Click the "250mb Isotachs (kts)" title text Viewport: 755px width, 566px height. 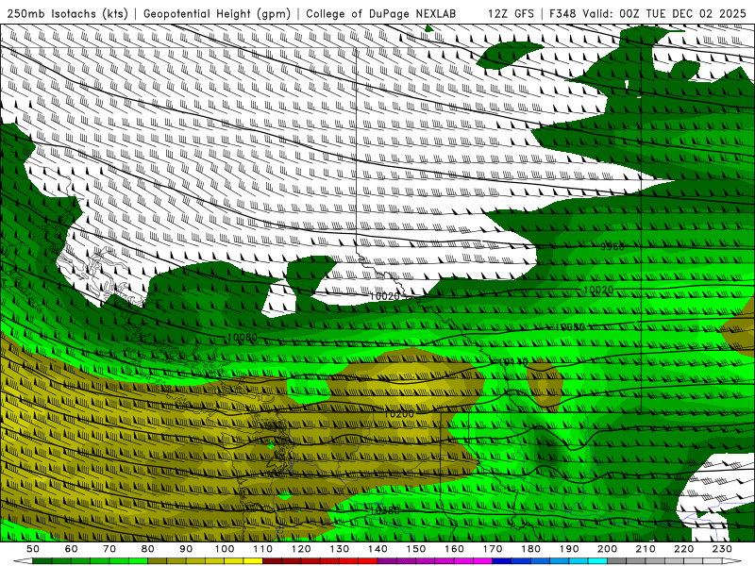67,13
